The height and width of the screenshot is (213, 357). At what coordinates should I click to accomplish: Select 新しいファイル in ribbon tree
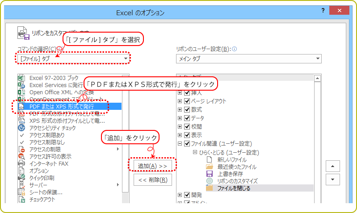[232, 160]
